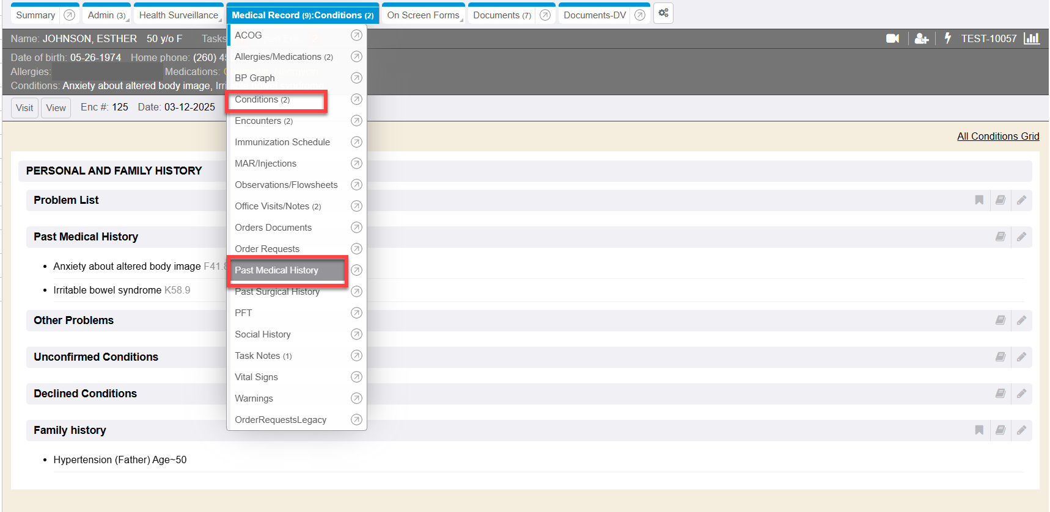Click bookmark icon in Family history row
The width and height of the screenshot is (1050, 512).
point(979,430)
